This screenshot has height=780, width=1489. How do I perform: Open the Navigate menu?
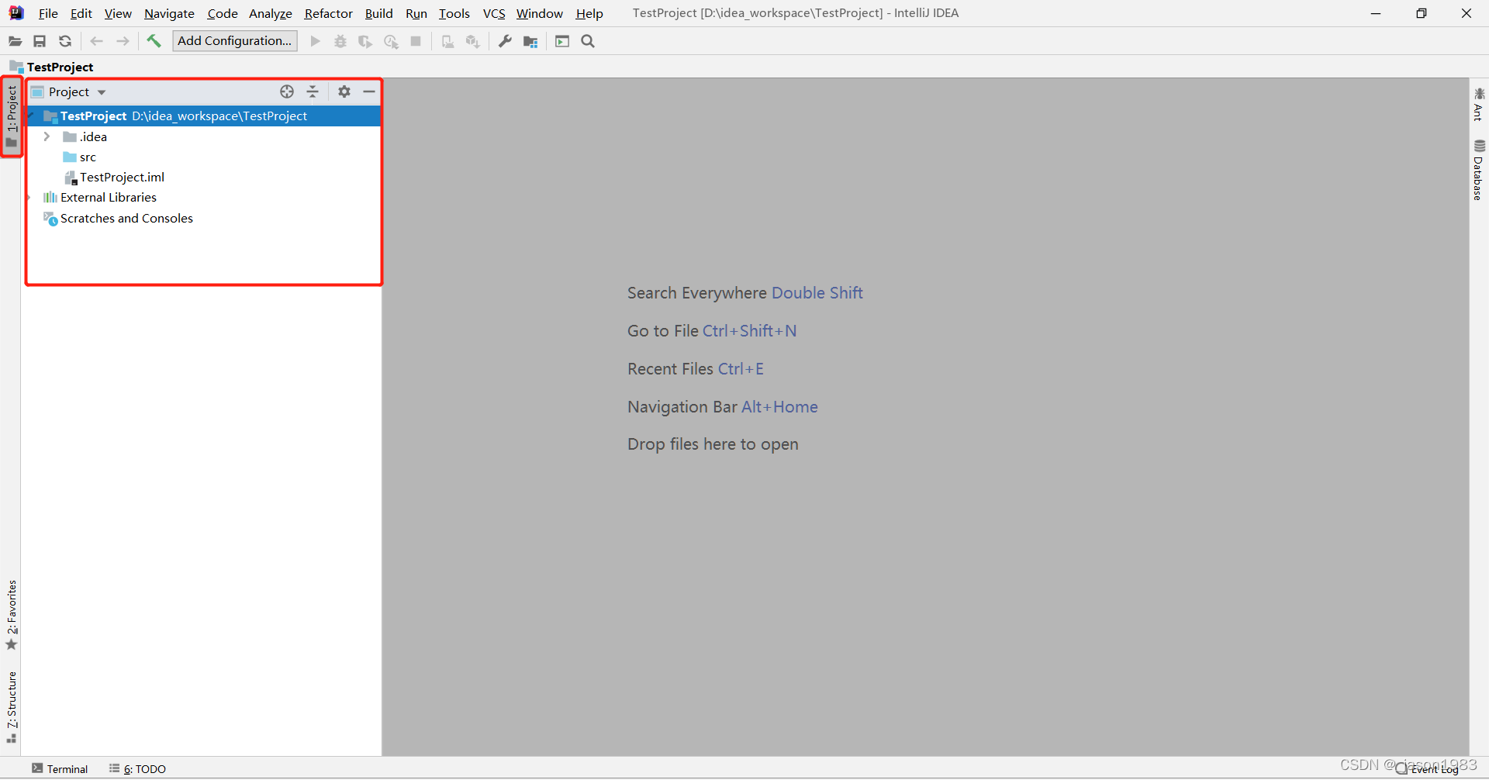click(169, 13)
